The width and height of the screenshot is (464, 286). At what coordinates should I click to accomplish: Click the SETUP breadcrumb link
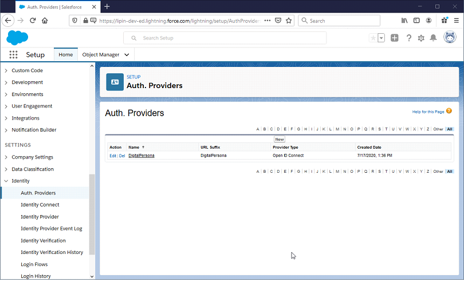point(133,77)
